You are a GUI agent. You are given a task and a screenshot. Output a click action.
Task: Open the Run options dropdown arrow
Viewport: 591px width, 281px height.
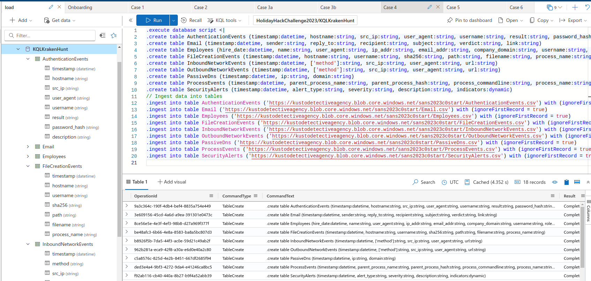174,20
